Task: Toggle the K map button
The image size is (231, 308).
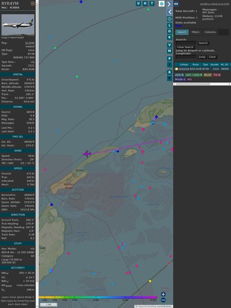Action: (x=169, y=37)
